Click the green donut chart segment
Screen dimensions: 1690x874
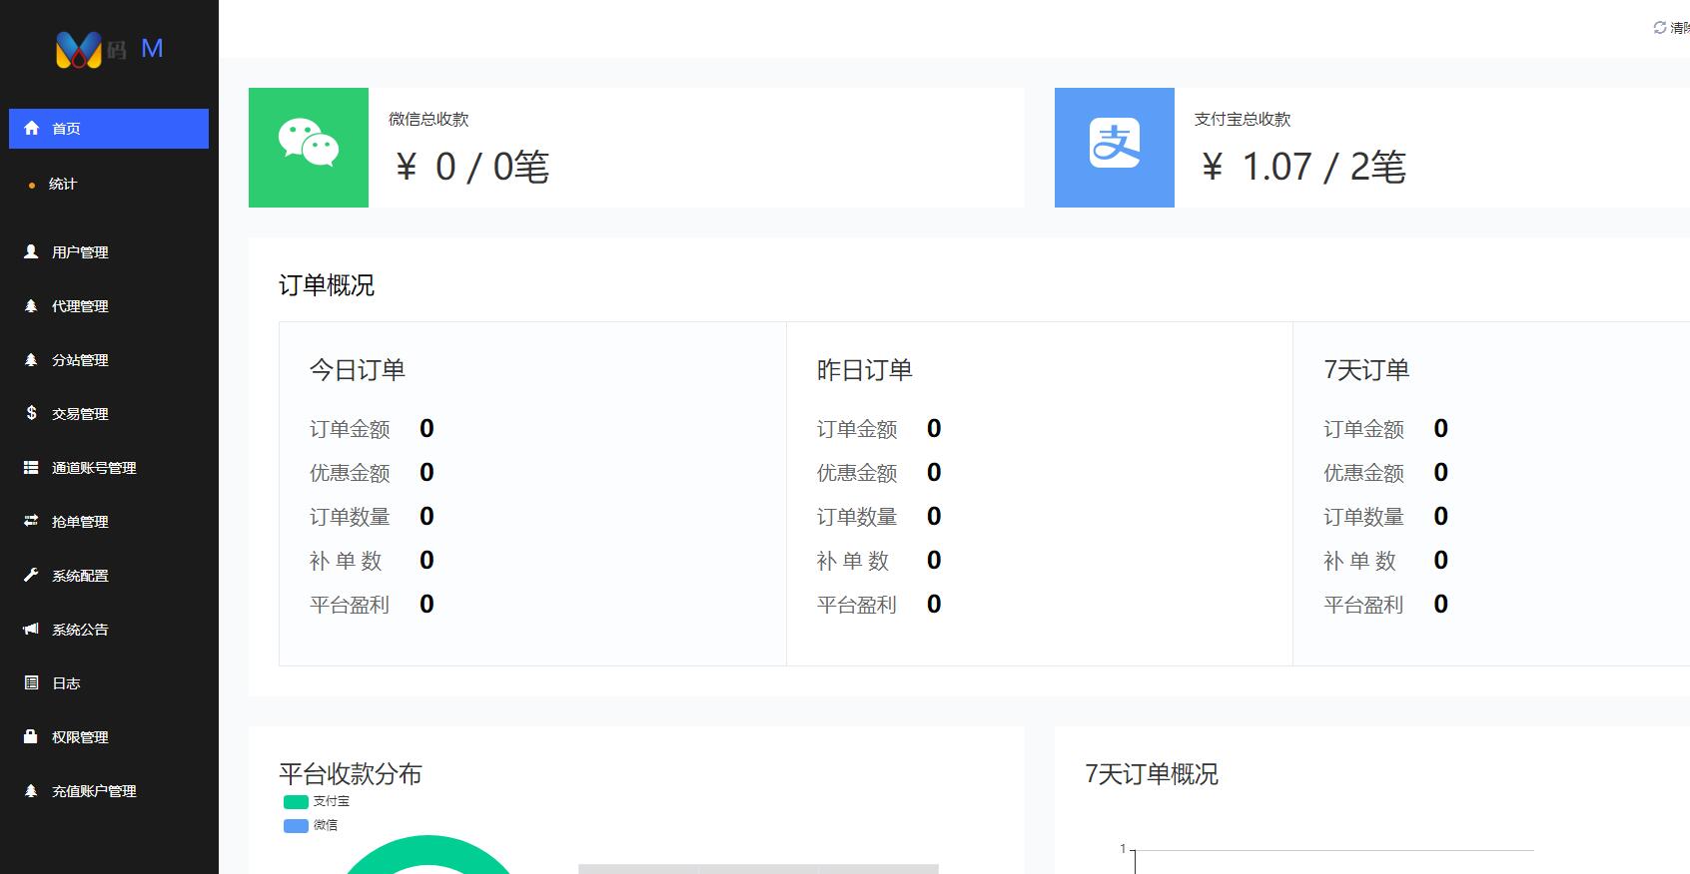click(x=427, y=848)
